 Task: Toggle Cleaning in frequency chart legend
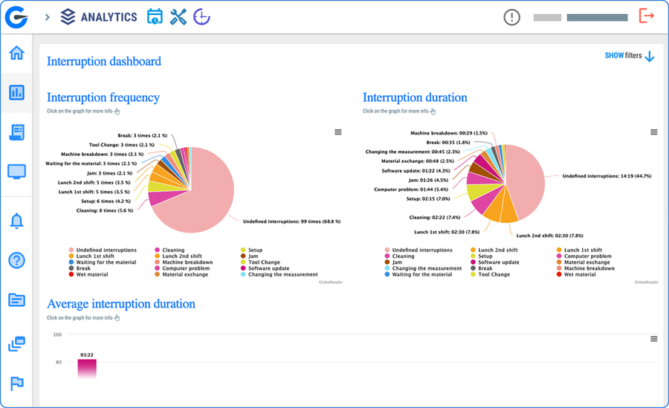[x=169, y=250]
